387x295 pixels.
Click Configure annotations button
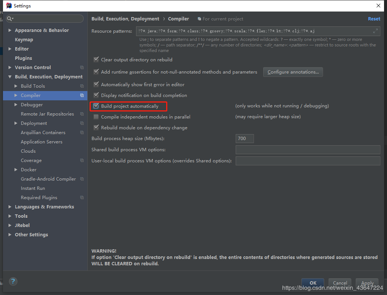[293, 72]
